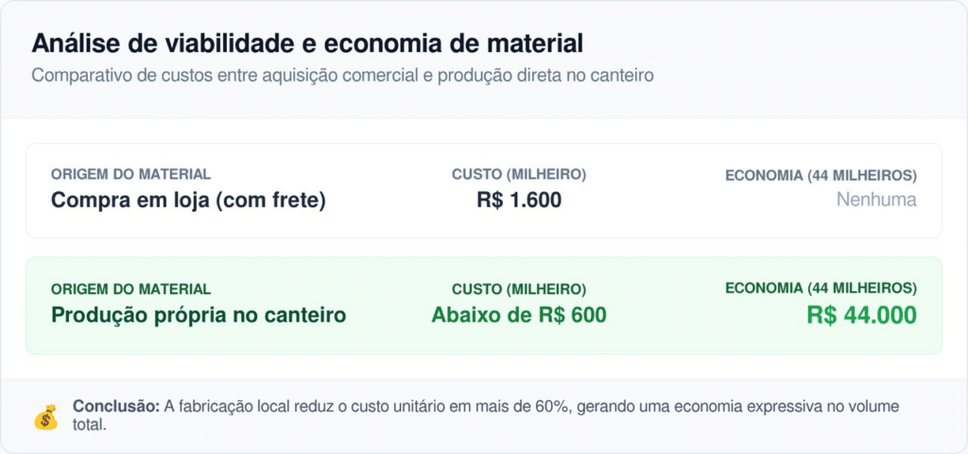This screenshot has width=968, height=454.
Task: Click 'CUSTO (MILHEIRO)' header above 'R$ 1.600'
Action: (519, 175)
